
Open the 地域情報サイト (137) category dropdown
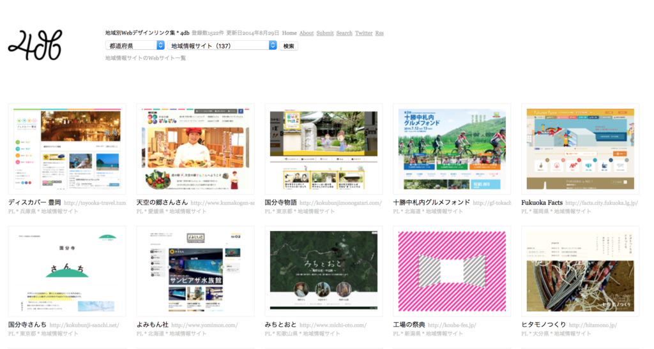(x=222, y=45)
